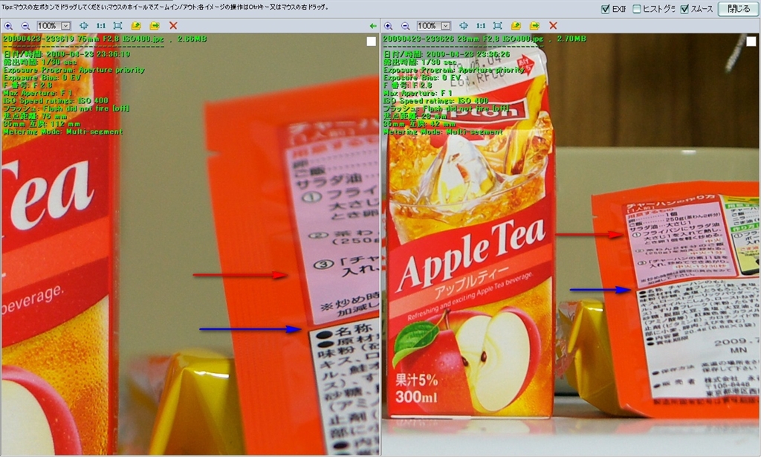
Task: Zoom in on the left 75mm image
Action: click(x=8, y=26)
